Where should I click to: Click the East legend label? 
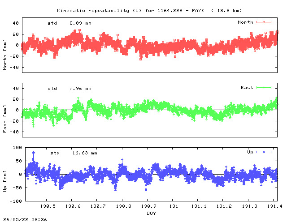click(247, 88)
